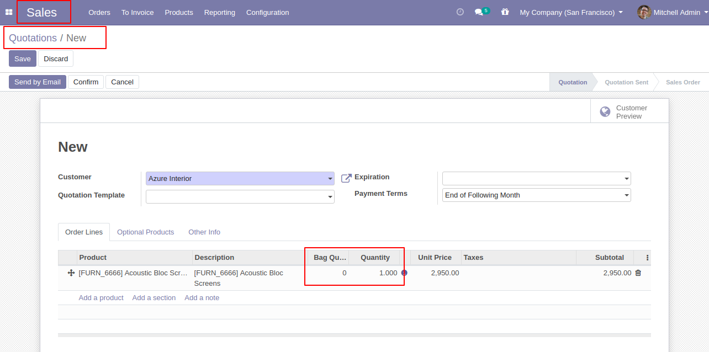Click product cell [FURN_6666] Acoustic Bloc Scr…

(x=133, y=273)
